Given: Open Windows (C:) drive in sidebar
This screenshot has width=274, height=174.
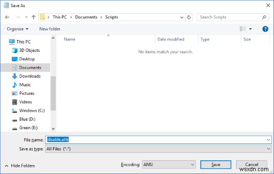Looking at the screenshot, I should point(32,110).
